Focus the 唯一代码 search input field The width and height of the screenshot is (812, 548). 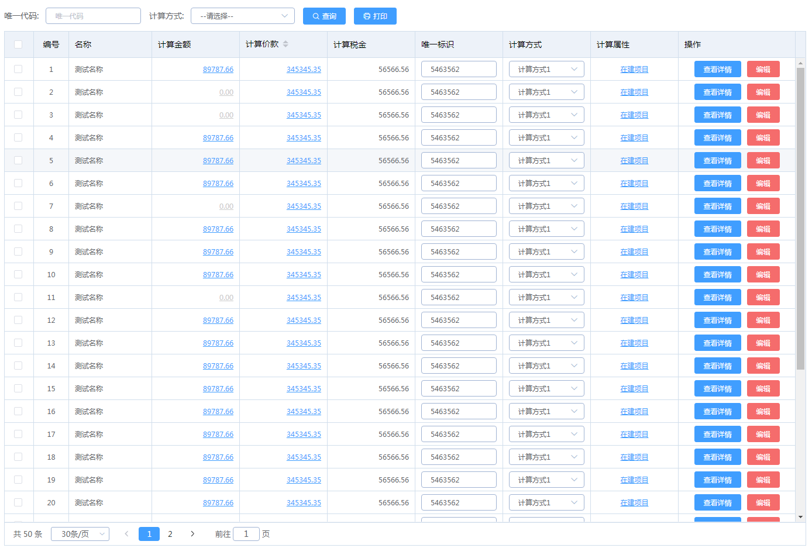pos(93,16)
